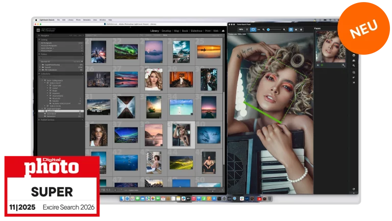The height and width of the screenshot is (221, 392).
Task: Toggle the blue face-frame overlay button
Action: coord(290,30)
